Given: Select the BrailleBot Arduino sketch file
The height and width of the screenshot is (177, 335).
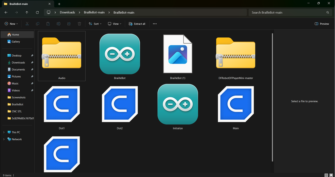Looking at the screenshot, I should coord(120,56).
